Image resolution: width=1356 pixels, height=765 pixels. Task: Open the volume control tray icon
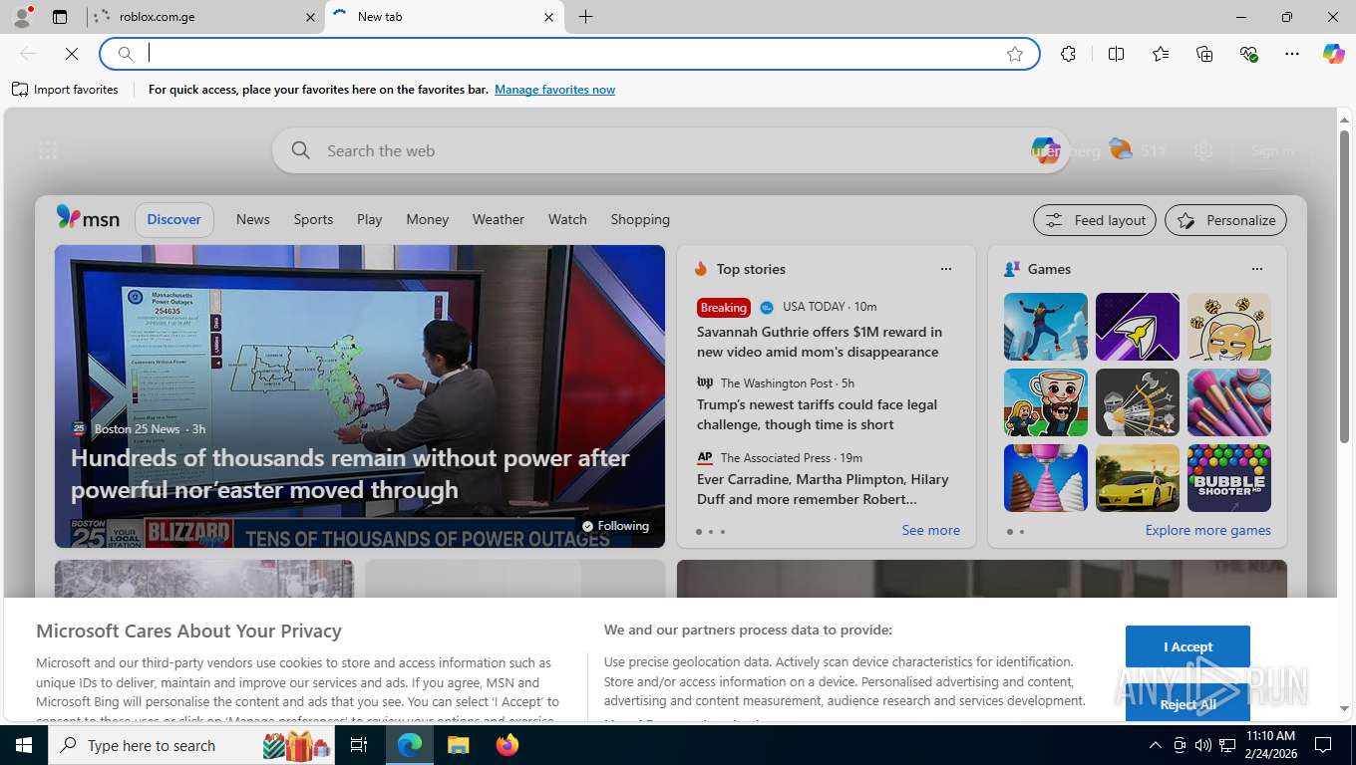click(1203, 745)
